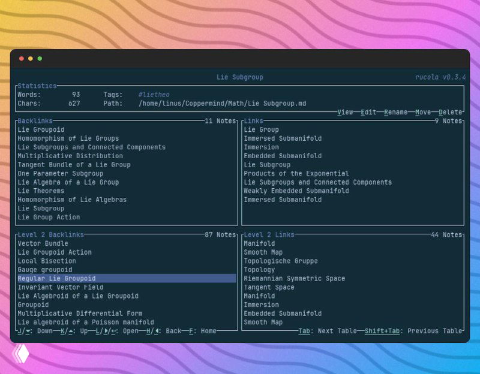The width and height of the screenshot is (480, 374).
Task: Select Multiplicative Distribution in Backlinks
Action: click(x=70, y=156)
